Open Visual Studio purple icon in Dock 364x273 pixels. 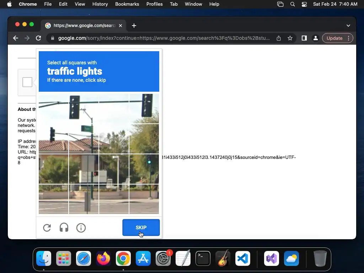pos(272,258)
